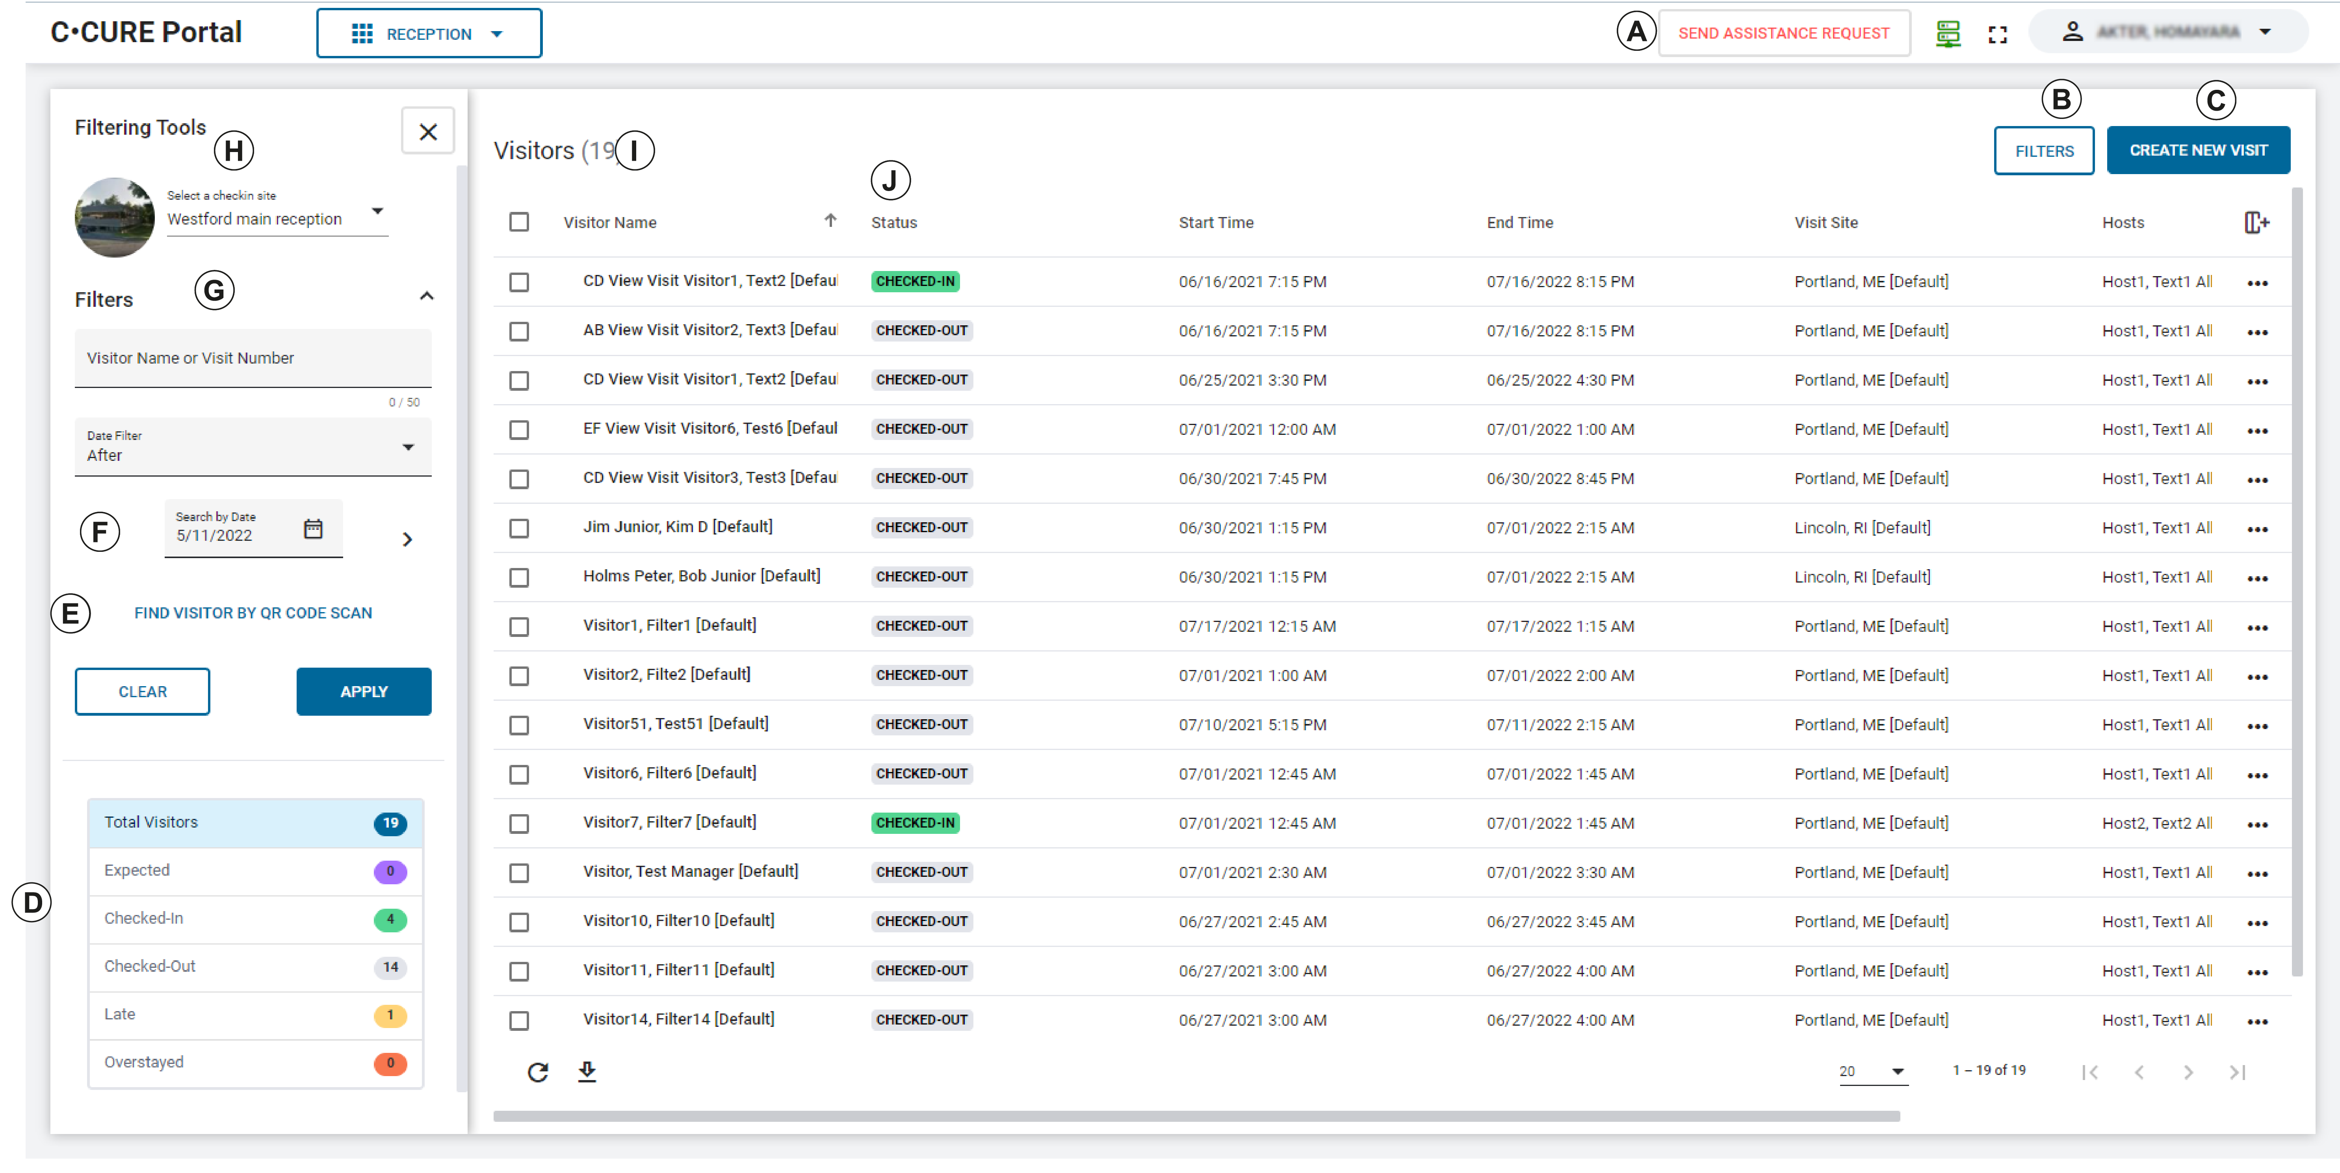Click the next date arrow
The image size is (2340, 1173).
(x=407, y=539)
